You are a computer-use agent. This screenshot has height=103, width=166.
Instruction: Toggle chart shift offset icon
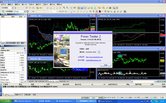coord(75,8)
